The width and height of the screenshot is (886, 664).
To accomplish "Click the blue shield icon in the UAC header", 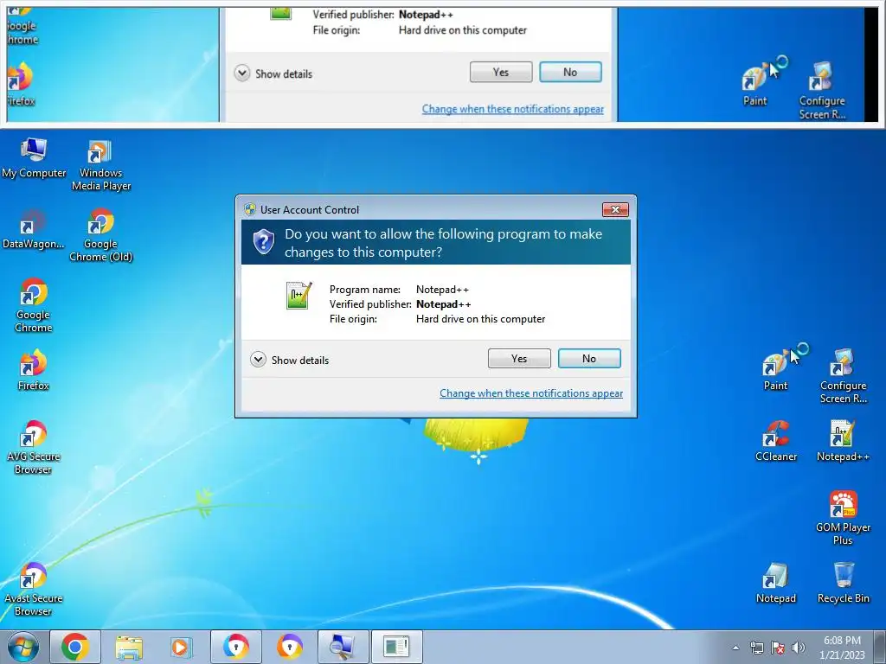I will click(x=263, y=242).
